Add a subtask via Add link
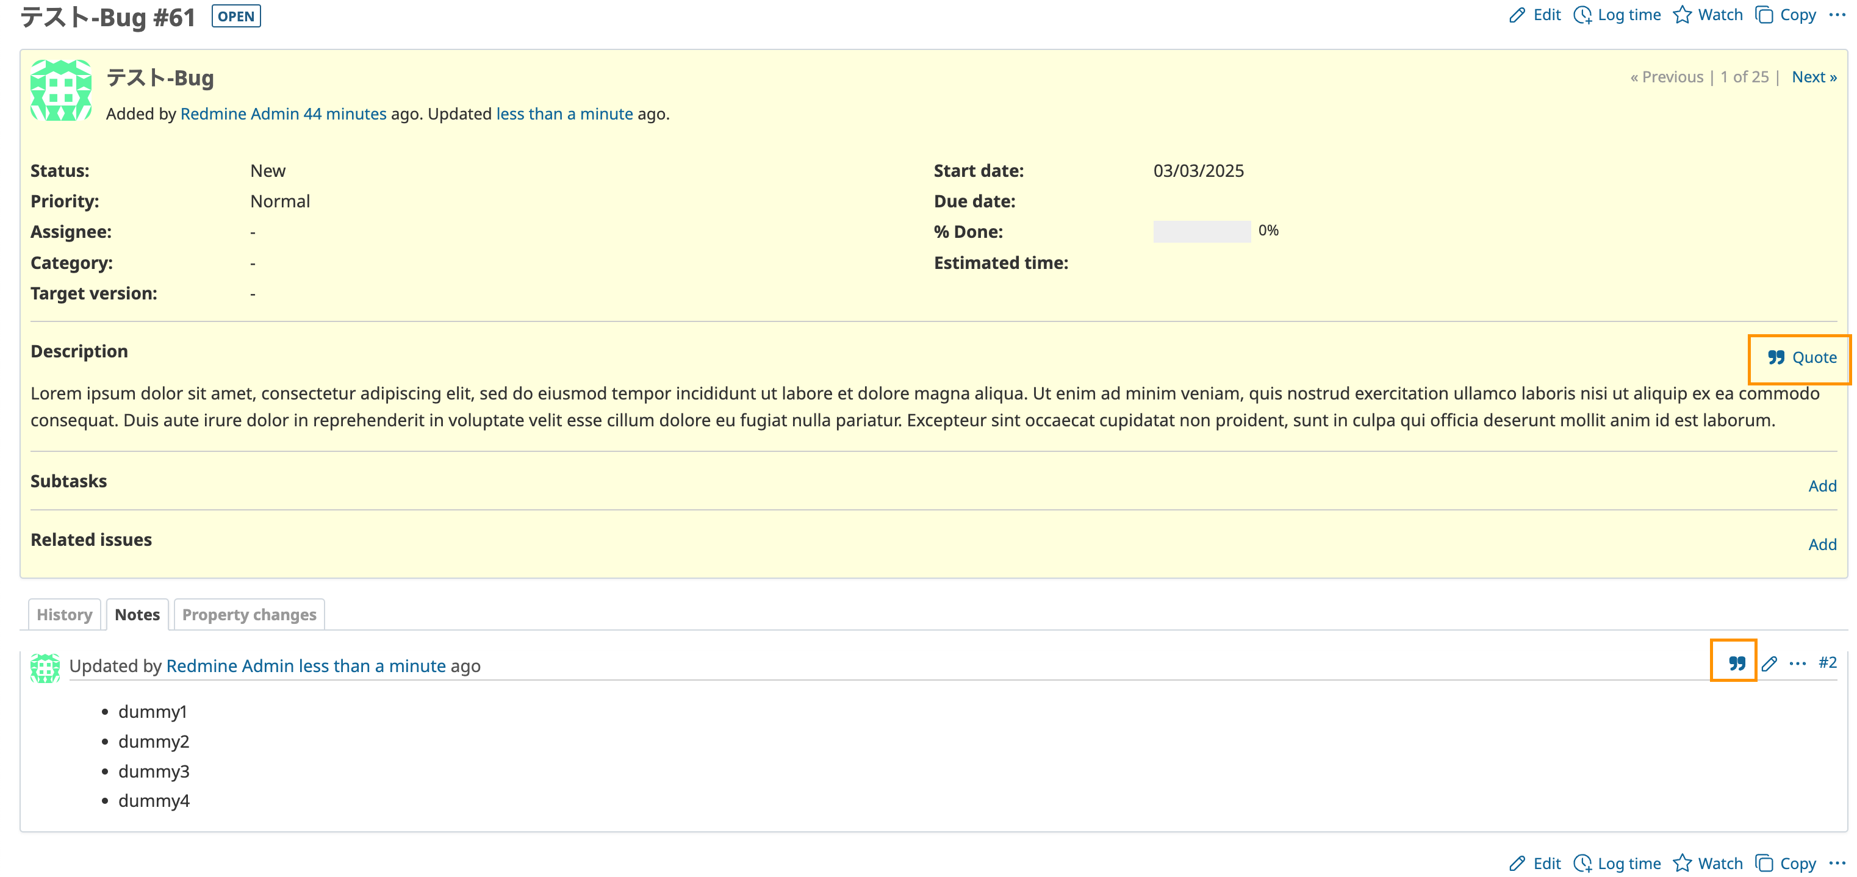The image size is (1857, 877). point(1822,485)
